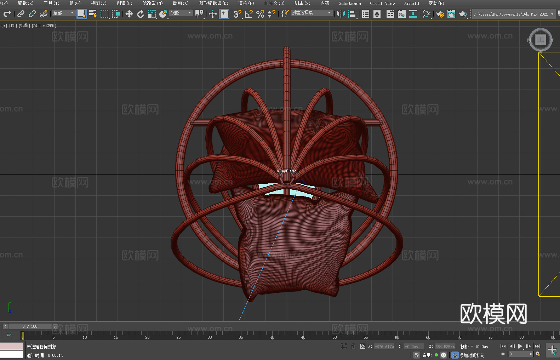Screen dimensions: 560x360
Task: Click the viewport [顶] view label
Action: pyautogui.click(x=13, y=25)
